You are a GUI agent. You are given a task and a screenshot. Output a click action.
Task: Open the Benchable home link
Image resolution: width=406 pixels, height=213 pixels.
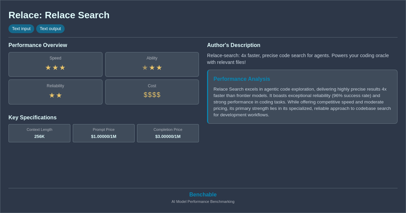[203, 194]
